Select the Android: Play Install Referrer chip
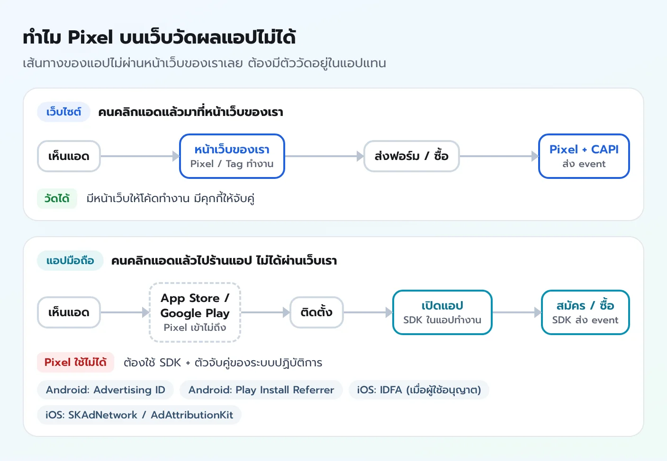The image size is (667, 461). coord(261,390)
